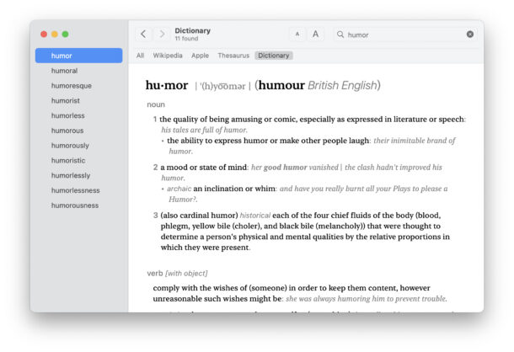This screenshot has height=352, width=514.
Task: Open the humoresque entry
Action: coord(72,86)
